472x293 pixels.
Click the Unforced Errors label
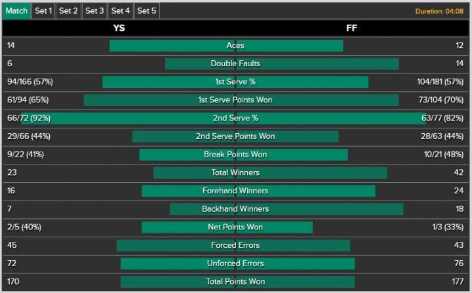235,264
